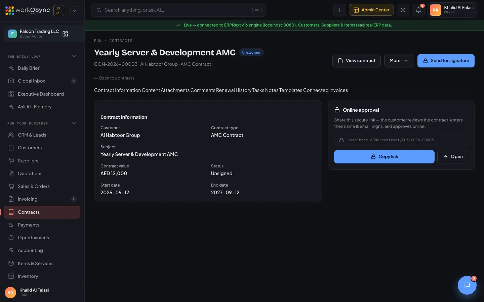
Task: Click Send for signature button
Action: click(x=446, y=61)
